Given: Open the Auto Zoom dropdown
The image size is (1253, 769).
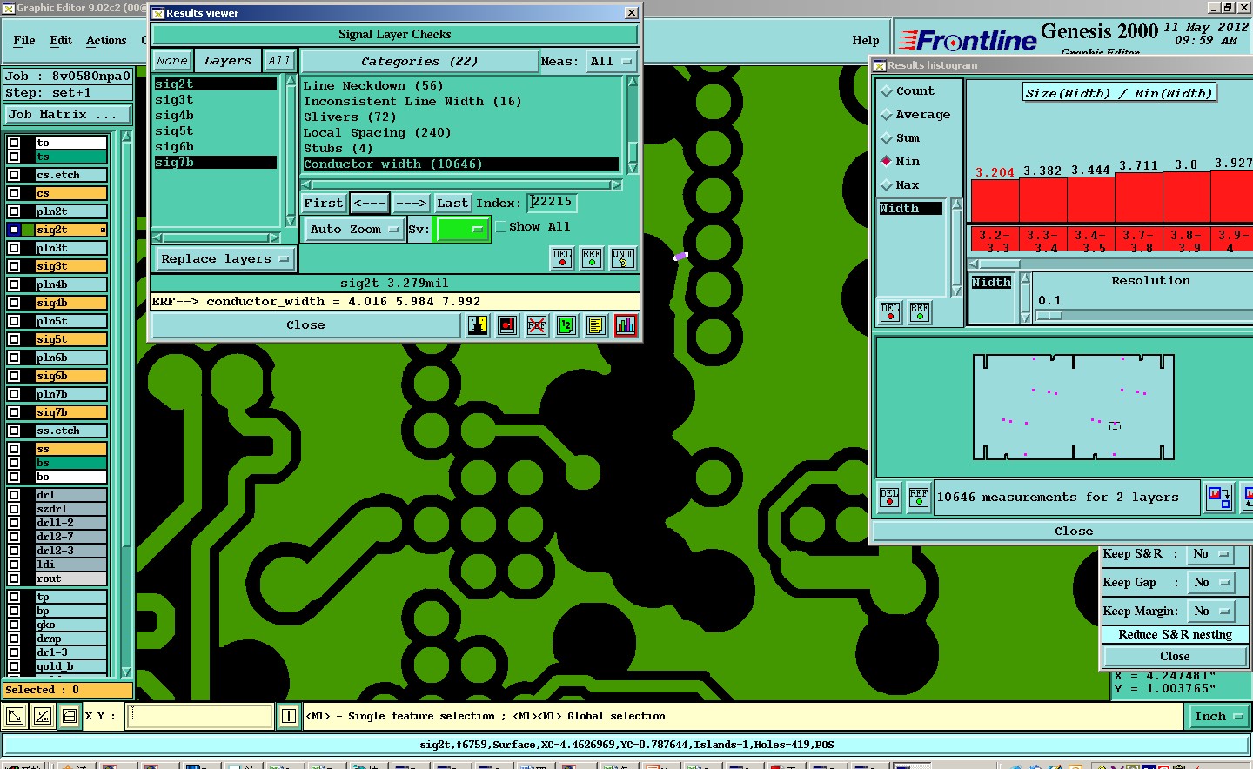Looking at the screenshot, I should tap(354, 230).
